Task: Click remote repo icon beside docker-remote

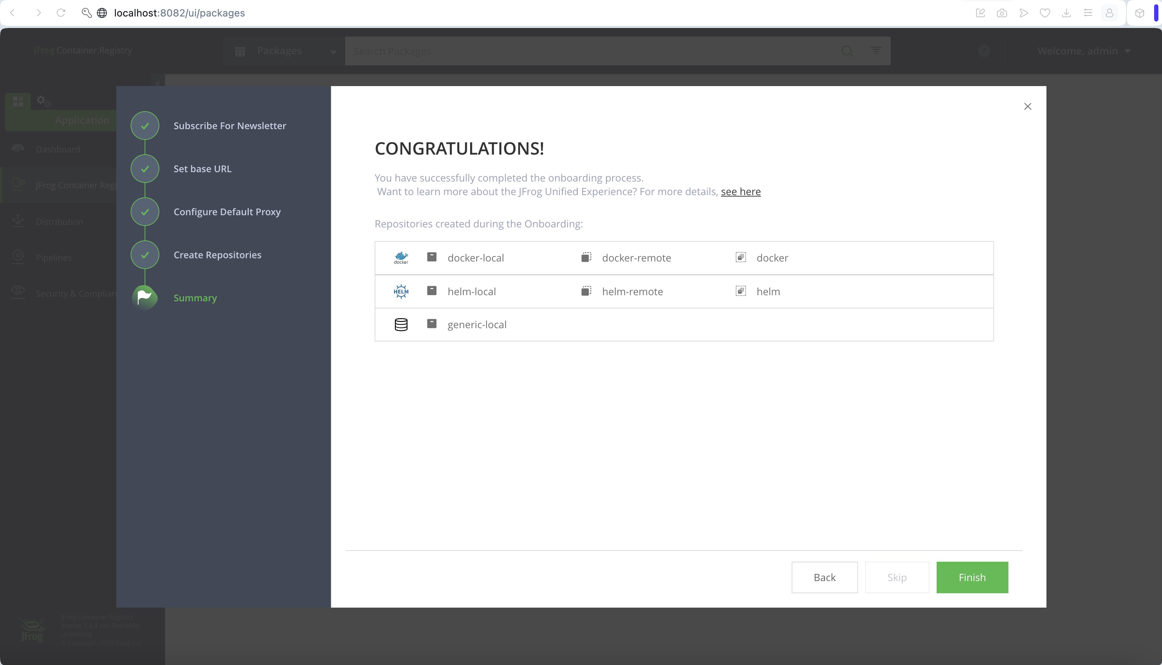Action: tap(586, 257)
